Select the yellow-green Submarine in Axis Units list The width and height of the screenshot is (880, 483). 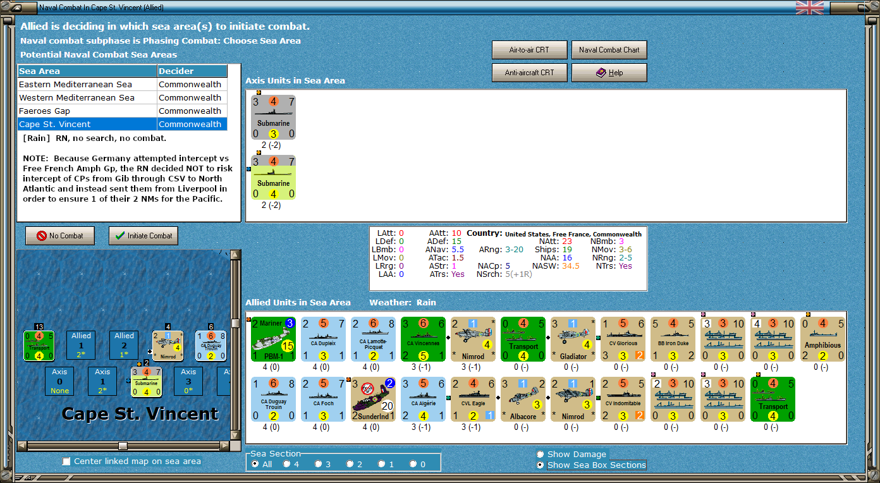click(274, 178)
